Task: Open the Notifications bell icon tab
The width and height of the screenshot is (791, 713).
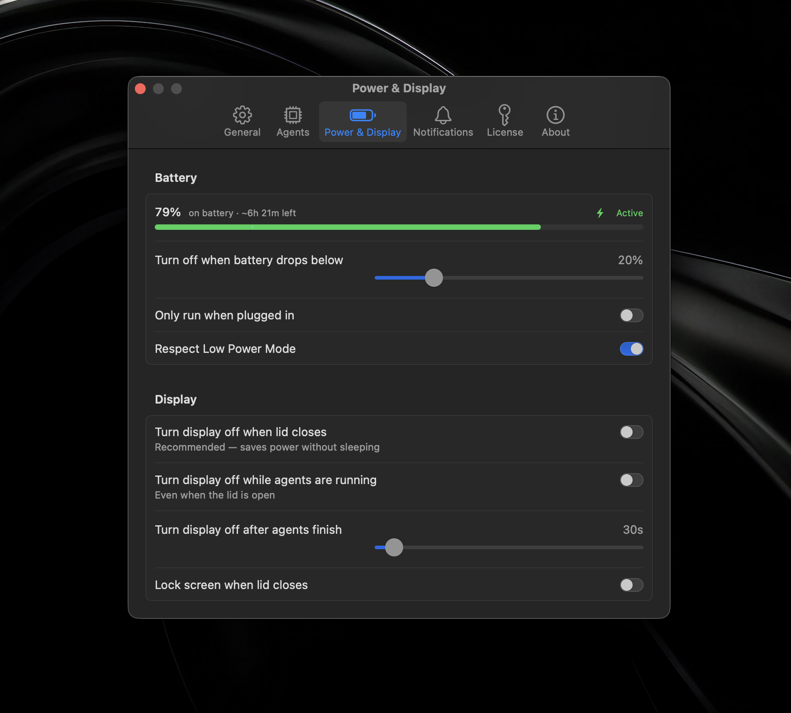Action: 443,115
